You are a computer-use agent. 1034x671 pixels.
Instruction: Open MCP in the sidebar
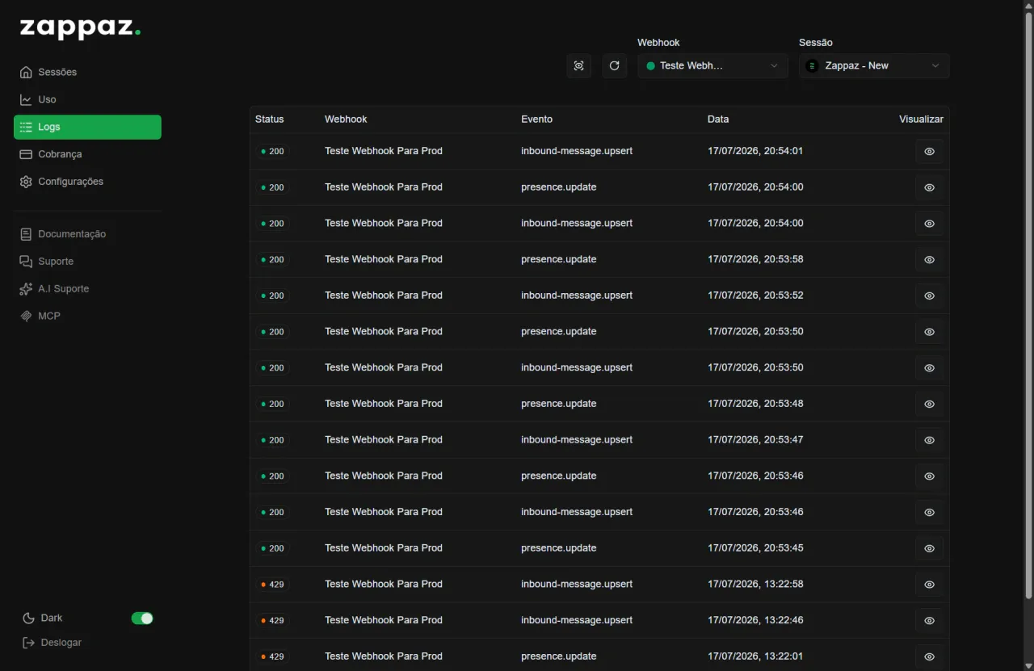[x=87, y=316]
